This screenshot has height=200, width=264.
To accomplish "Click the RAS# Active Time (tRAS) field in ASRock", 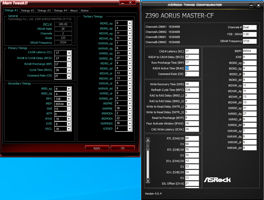I will [192, 68].
